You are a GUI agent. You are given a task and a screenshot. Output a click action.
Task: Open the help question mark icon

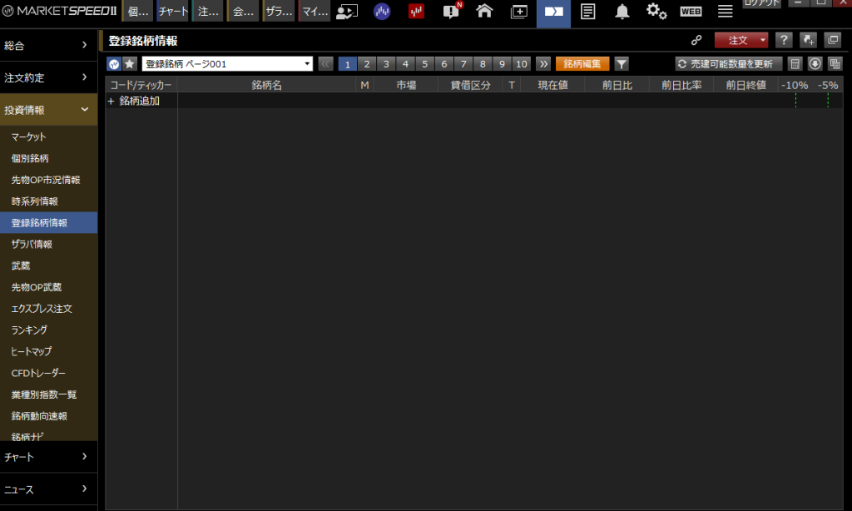(783, 40)
